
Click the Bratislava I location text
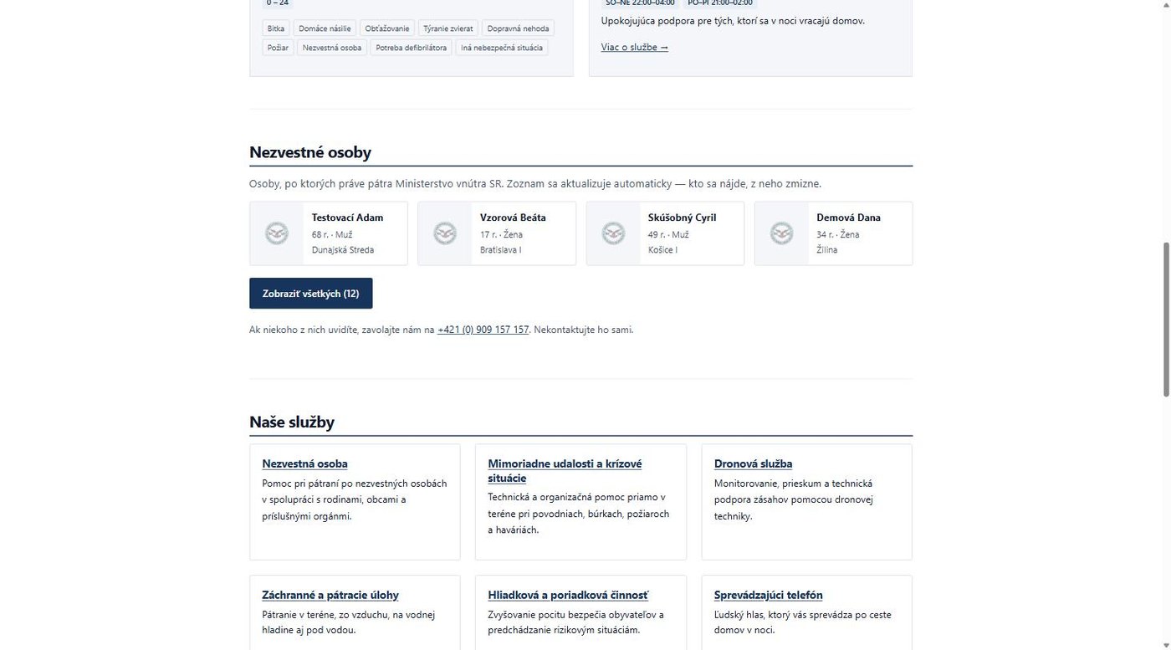pyautogui.click(x=501, y=249)
